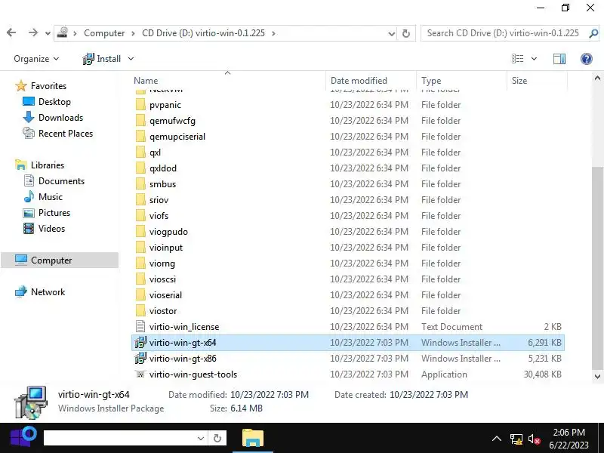Open the Install options dropdown arrow
The width and height of the screenshot is (604, 453).
coord(131,59)
